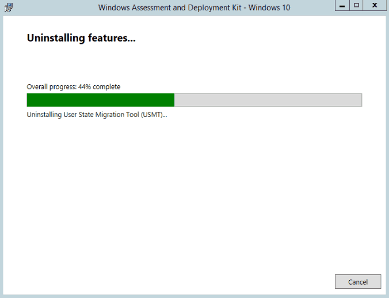Minimize the Deployment Kit window
This screenshot has height=298, width=389.
(342, 5)
